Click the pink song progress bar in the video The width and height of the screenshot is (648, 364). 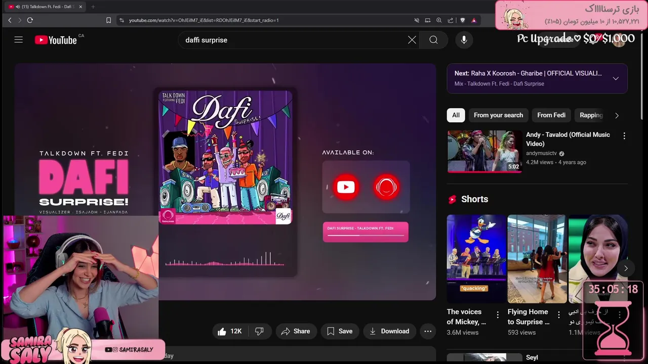click(x=366, y=235)
